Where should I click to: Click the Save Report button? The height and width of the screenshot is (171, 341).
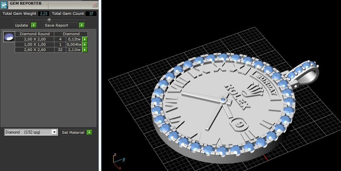coord(61,25)
